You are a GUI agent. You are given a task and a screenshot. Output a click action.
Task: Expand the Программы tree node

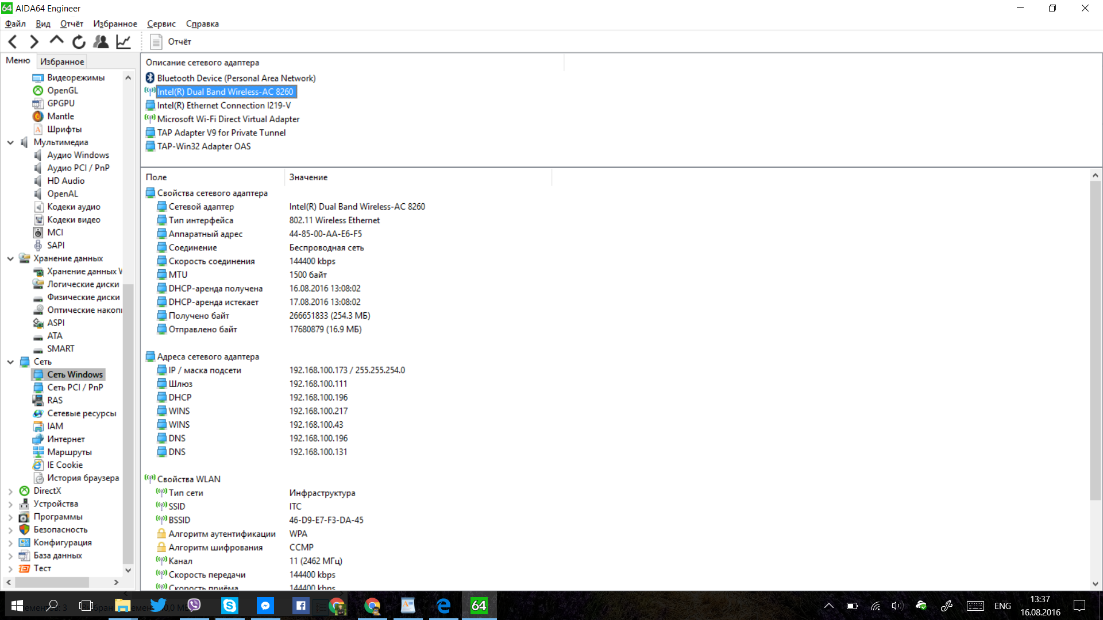coord(10,517)
